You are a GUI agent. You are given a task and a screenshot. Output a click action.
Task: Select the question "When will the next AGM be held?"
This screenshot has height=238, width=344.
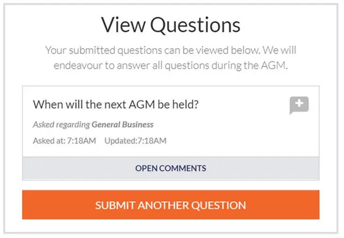coord(115,104)
